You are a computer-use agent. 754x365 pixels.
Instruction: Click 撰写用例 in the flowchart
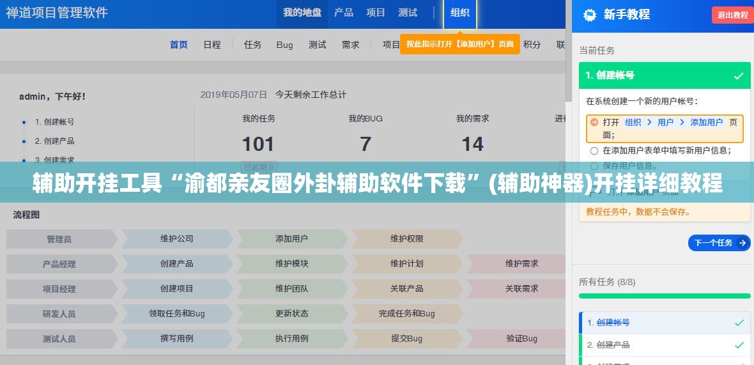tap(177, 339)
